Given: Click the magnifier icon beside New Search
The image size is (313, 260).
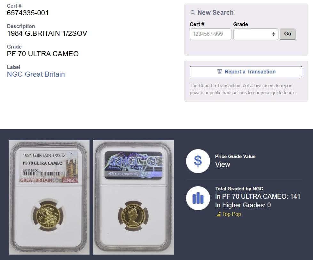Looking at the screenshot, I should [193, 12].
